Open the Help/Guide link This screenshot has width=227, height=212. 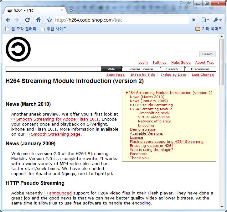click(181, 63)
